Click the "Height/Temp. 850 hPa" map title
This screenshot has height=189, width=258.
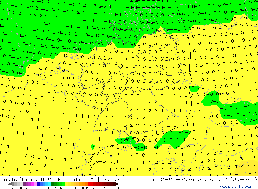coord(33,179)
